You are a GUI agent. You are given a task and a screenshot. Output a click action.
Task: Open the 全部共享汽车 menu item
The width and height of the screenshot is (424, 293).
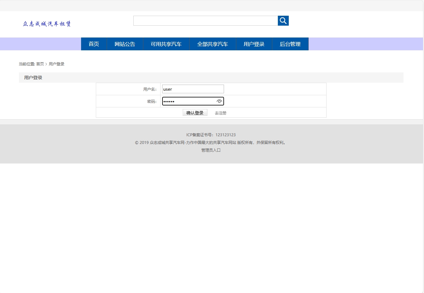click(x=212, y=44)
